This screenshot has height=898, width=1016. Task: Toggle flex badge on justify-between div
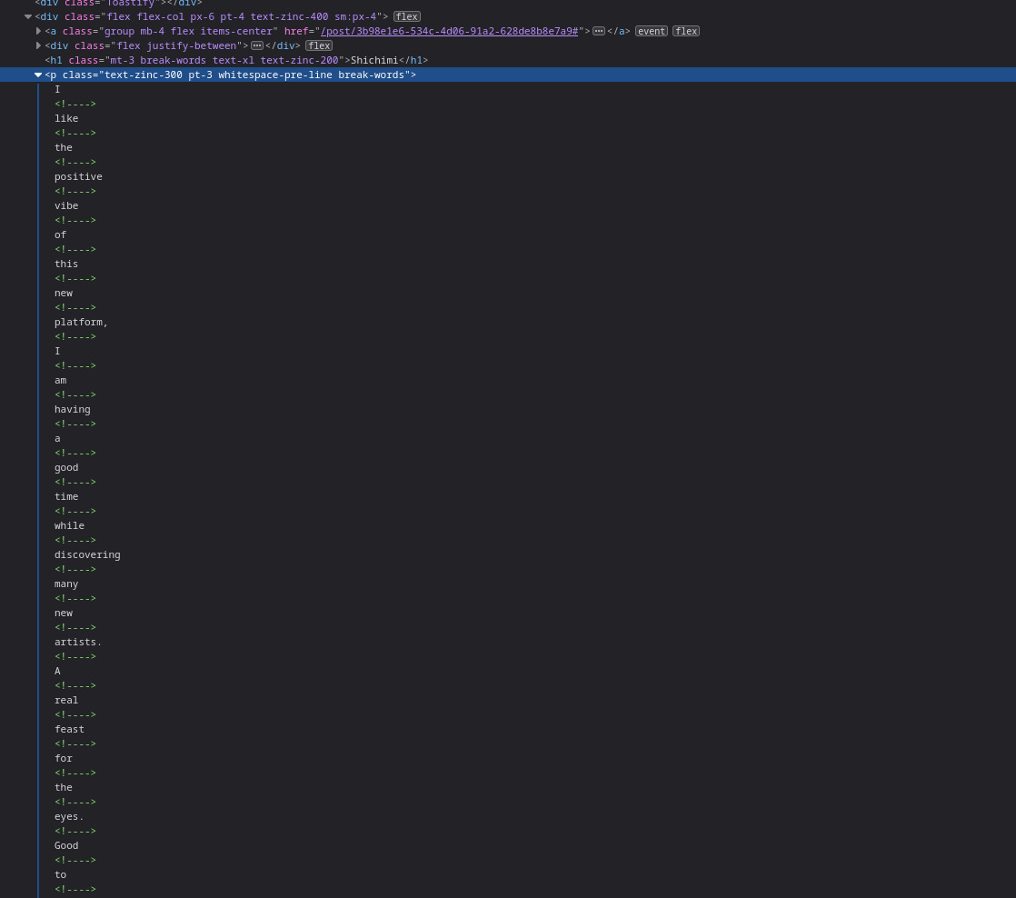(318, 45)
